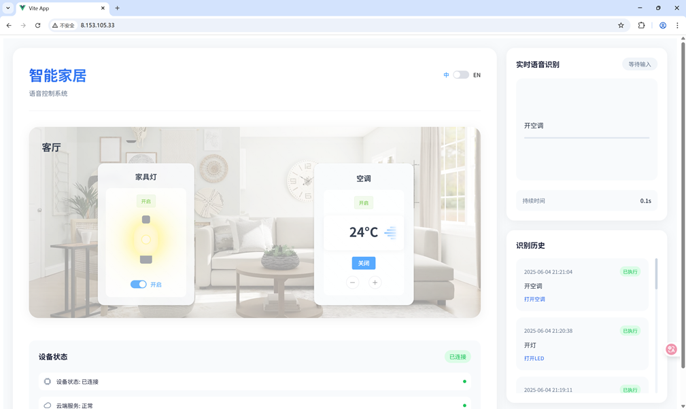This screenshot has height=409, width=686.
Task: Click the 打开空调 command link in history
Action: click(x=534, y=300)
